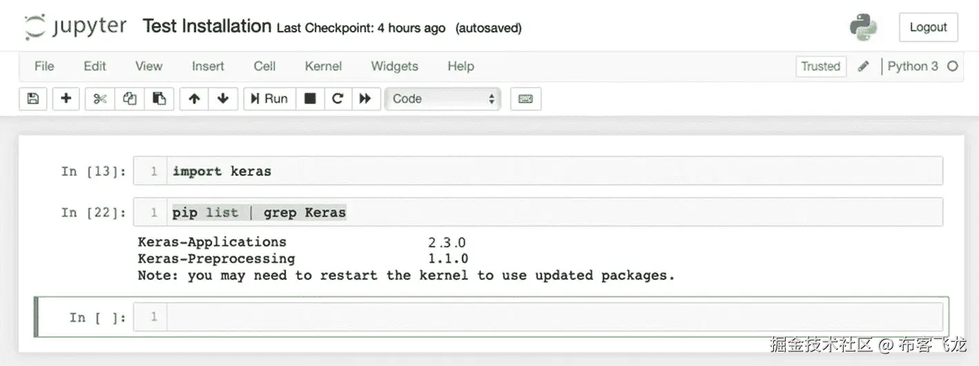979x366 pixels.
Task: Restart kernel and rerun all with fast-forward icon
Action: 365,99
